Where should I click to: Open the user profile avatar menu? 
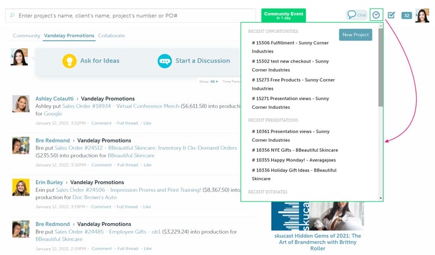point(422,15)
